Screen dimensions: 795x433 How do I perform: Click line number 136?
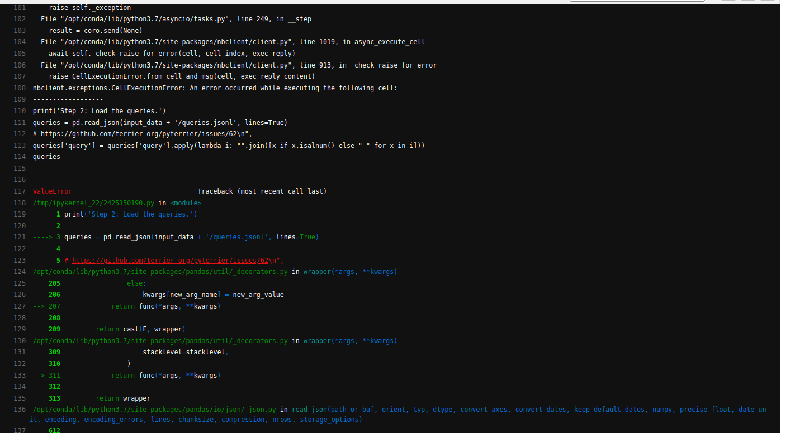(20, 409)
